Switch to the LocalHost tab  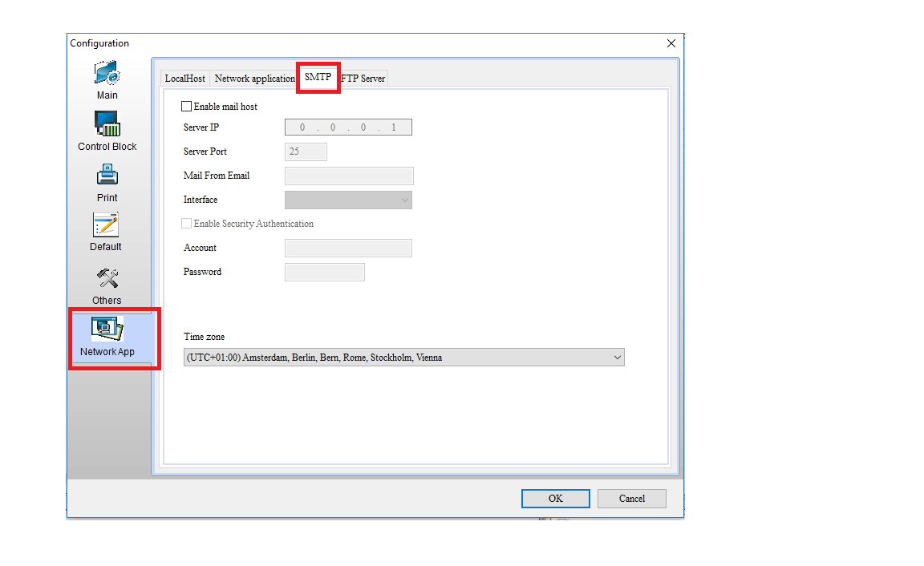[184, 79]
